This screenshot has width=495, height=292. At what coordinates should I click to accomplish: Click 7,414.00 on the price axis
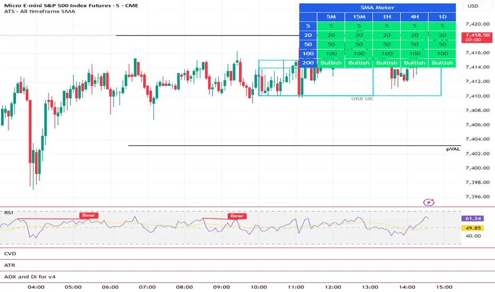point(477,67)
